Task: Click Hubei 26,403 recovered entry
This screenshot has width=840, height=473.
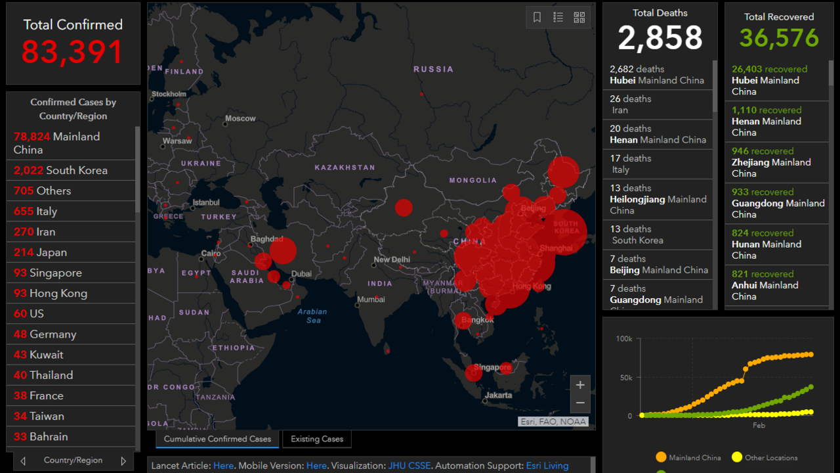Action: pos(777,80)
